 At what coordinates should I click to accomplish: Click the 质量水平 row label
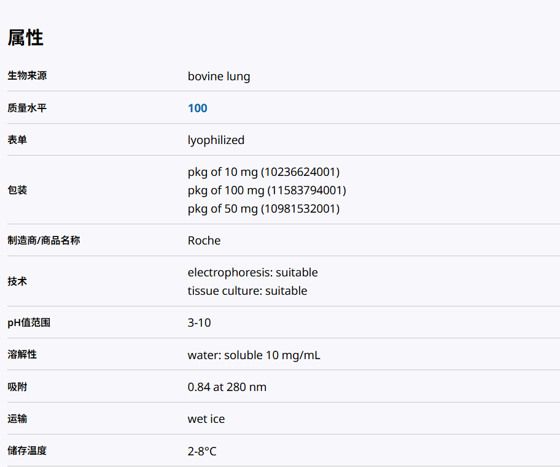pyautogui.click(x=27, y=108)
